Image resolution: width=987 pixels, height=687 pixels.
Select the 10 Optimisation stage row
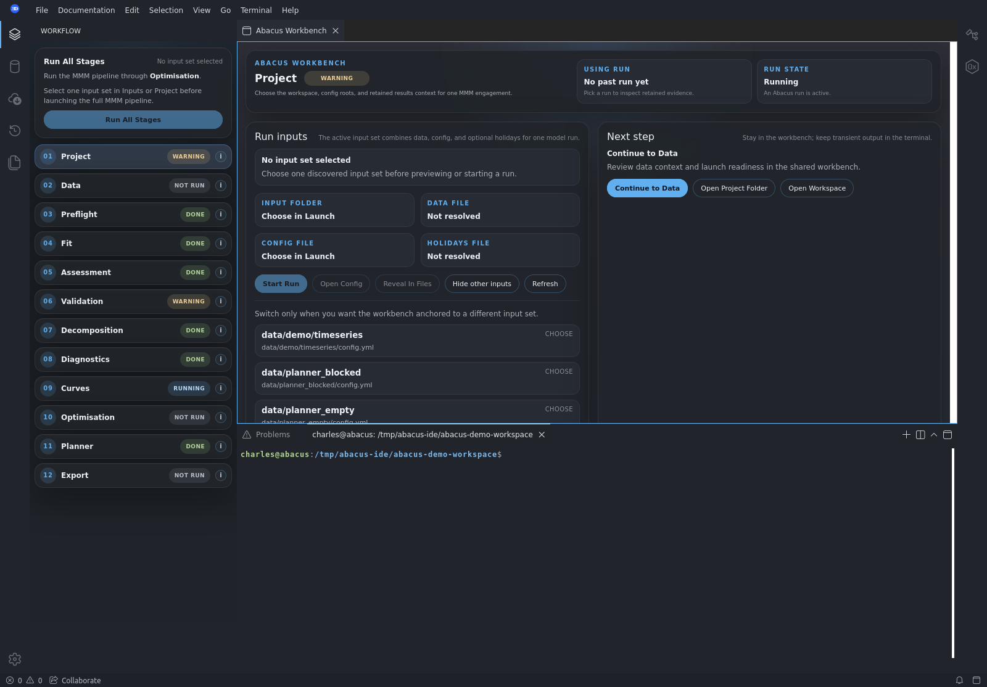(133, 418)
